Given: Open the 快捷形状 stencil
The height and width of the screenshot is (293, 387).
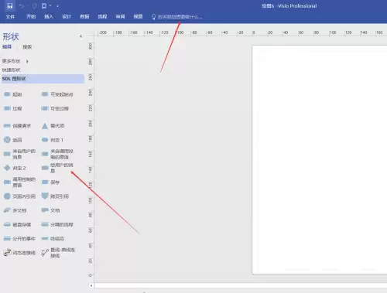Looking at the screenshot, I should pos(11,70).
